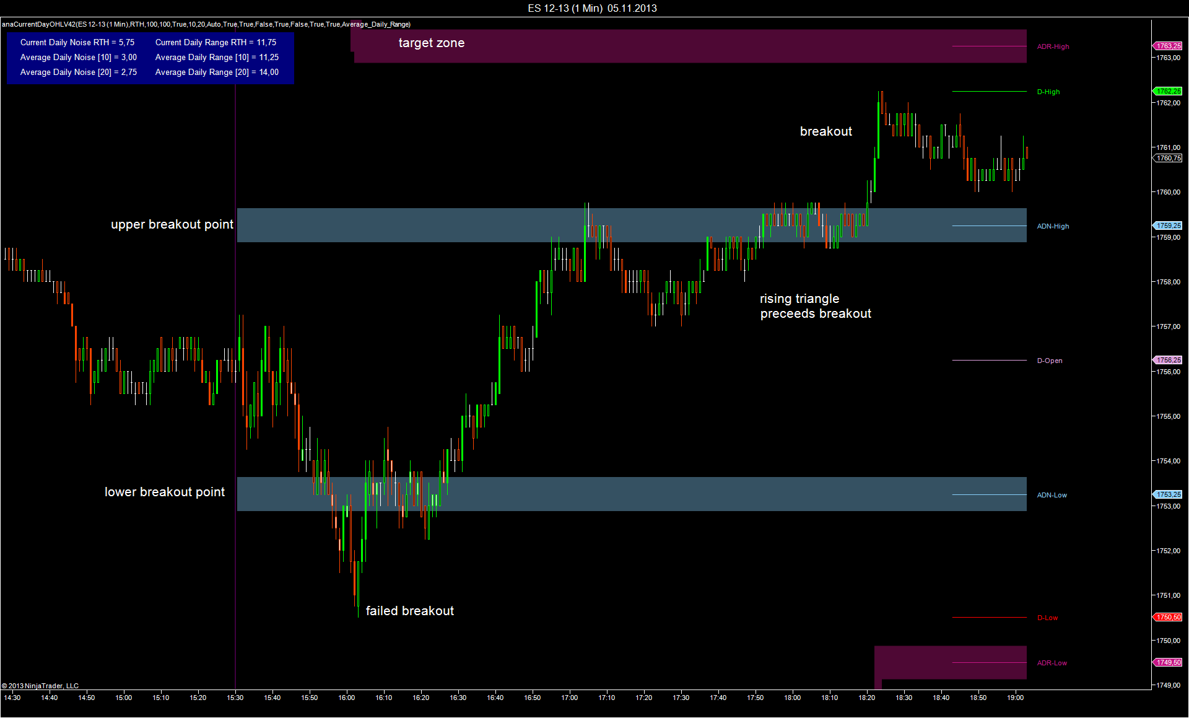This screenshot has width=1189, height=718.
Task: Select the "breakout" annotation near the day high
Action: click(826, 131)
